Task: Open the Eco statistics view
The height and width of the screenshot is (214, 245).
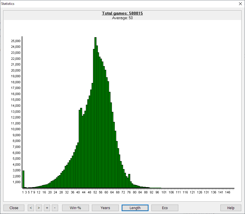Action: [165, 208]
